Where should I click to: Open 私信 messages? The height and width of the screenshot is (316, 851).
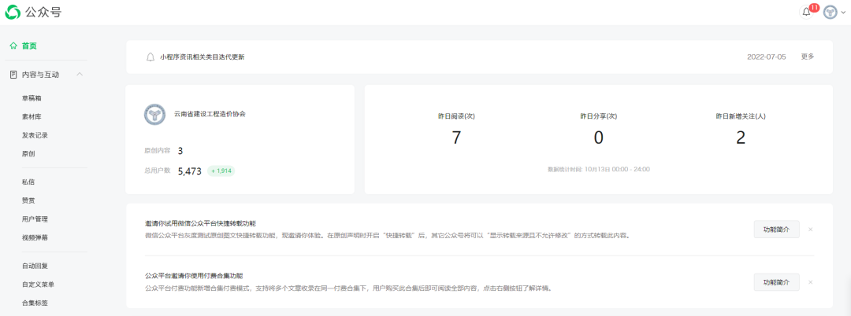pos(29,182)
